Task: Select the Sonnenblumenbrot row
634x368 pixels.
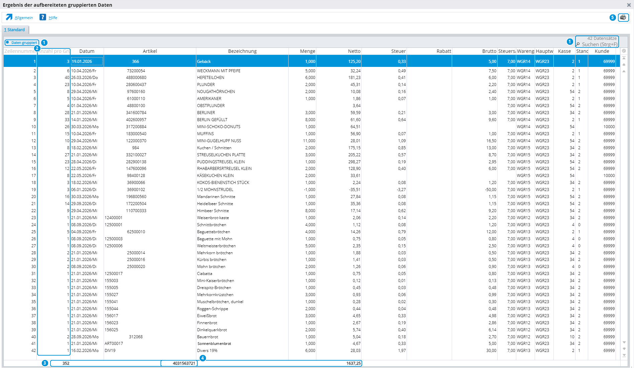Action: click(309, 344)
